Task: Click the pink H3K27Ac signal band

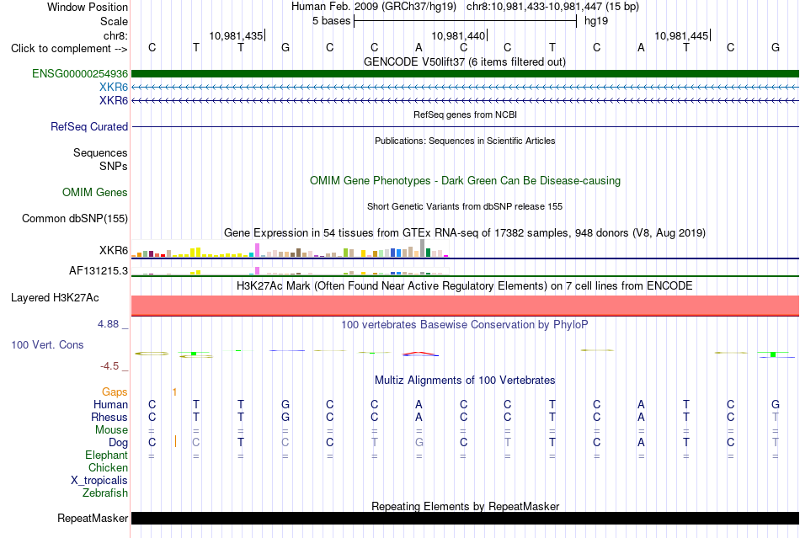Action: coord(465,306)
